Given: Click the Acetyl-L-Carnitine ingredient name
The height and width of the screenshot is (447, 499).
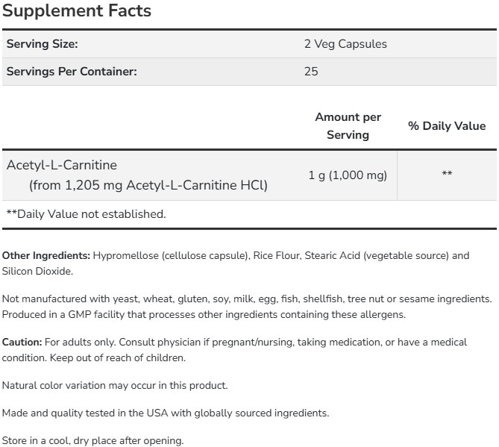Looking at the screenshot, I should coord(62,165).
